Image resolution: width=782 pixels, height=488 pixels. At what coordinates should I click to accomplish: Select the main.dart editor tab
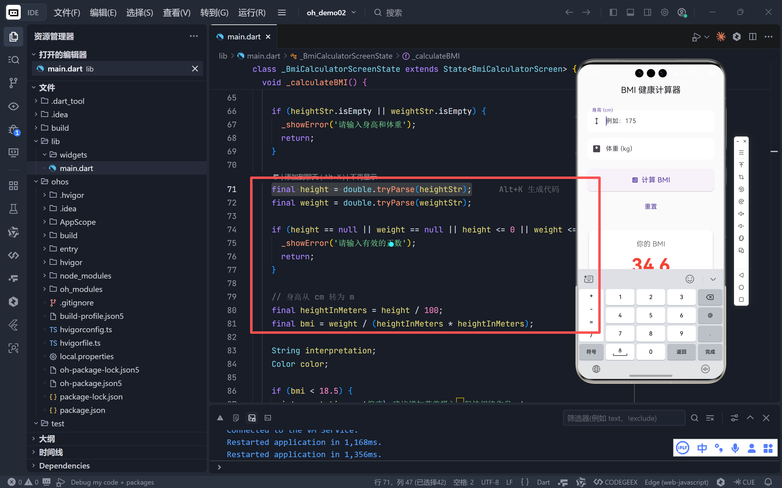(244, 36)
